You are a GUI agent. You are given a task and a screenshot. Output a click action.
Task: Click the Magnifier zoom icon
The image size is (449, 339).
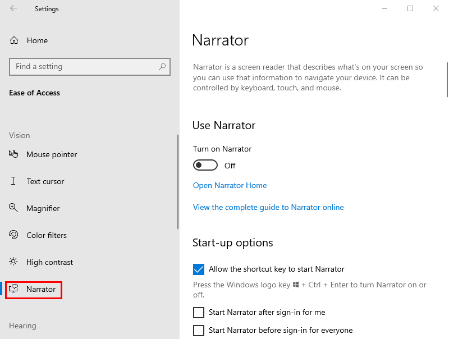(13, 208)
